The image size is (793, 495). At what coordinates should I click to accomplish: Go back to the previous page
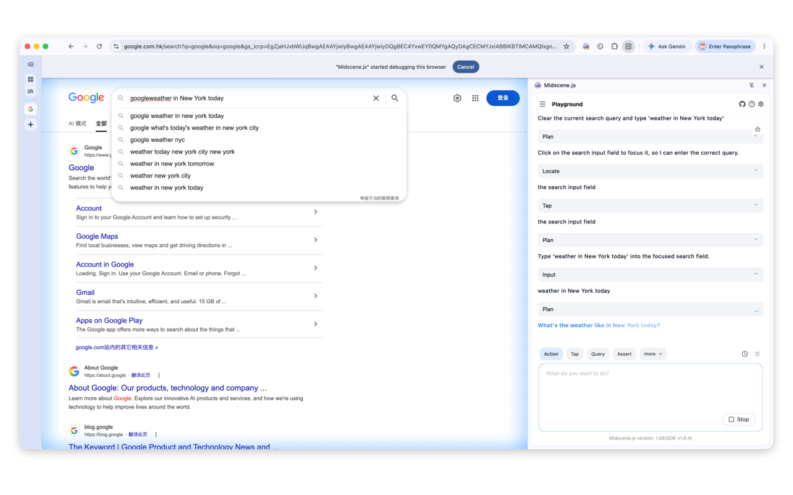pyautogui.click(x=71, y=46)
